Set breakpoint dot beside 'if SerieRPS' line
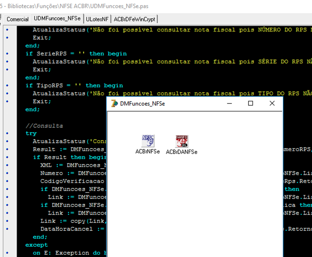This screenshot has width=312, height=257. point(8,53)
